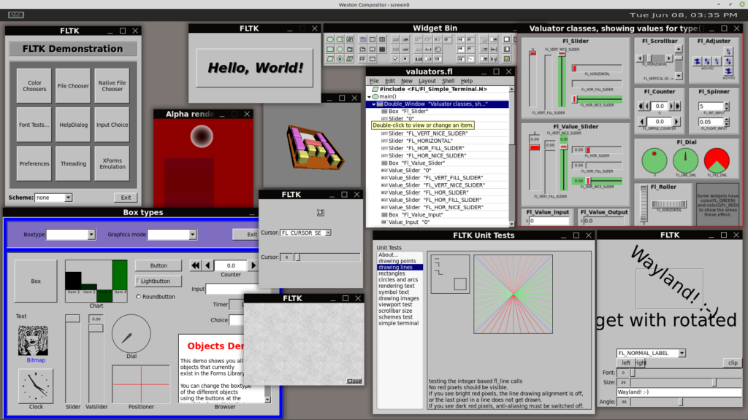Select 'circles and arcs' in Unit Tests list
The height and width of the screenshot is (420, 748).
pyautogui.click(x=398, y=279)
